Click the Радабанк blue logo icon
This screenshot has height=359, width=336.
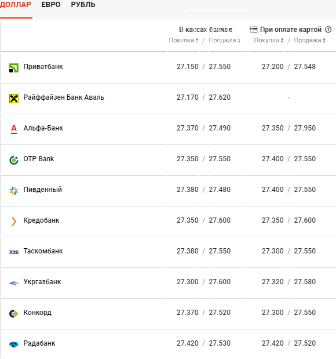point(14,344)
